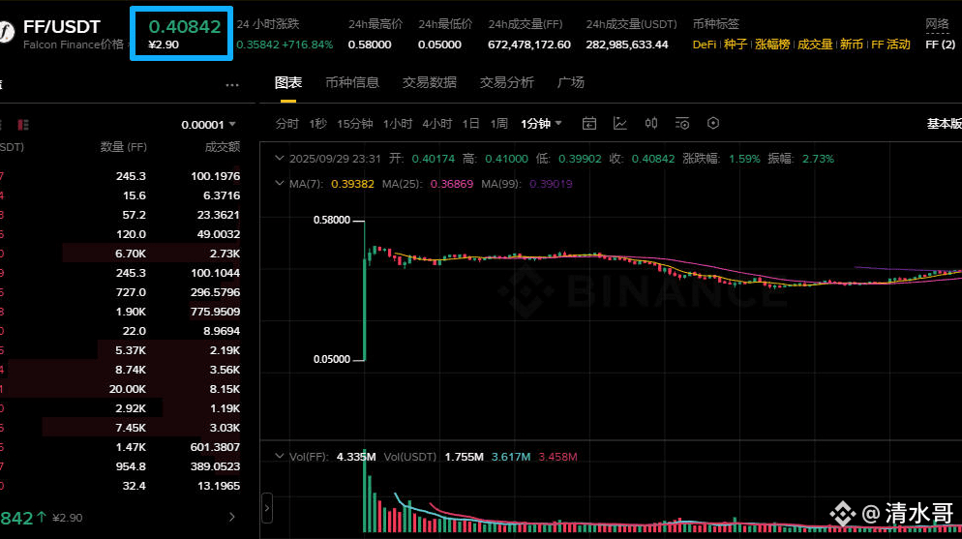Go to the 广场 tab
Screen dimensions: 962x539
571,83
